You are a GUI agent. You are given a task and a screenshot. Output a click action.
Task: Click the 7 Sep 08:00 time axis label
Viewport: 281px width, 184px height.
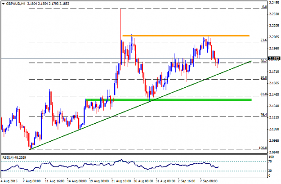209,181
